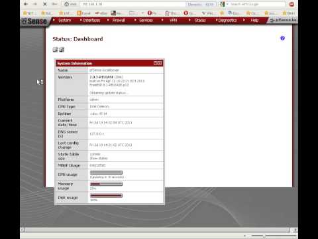Screen dimensions: 318x239
Task: Open the Status menu
Action: [200, 21]
